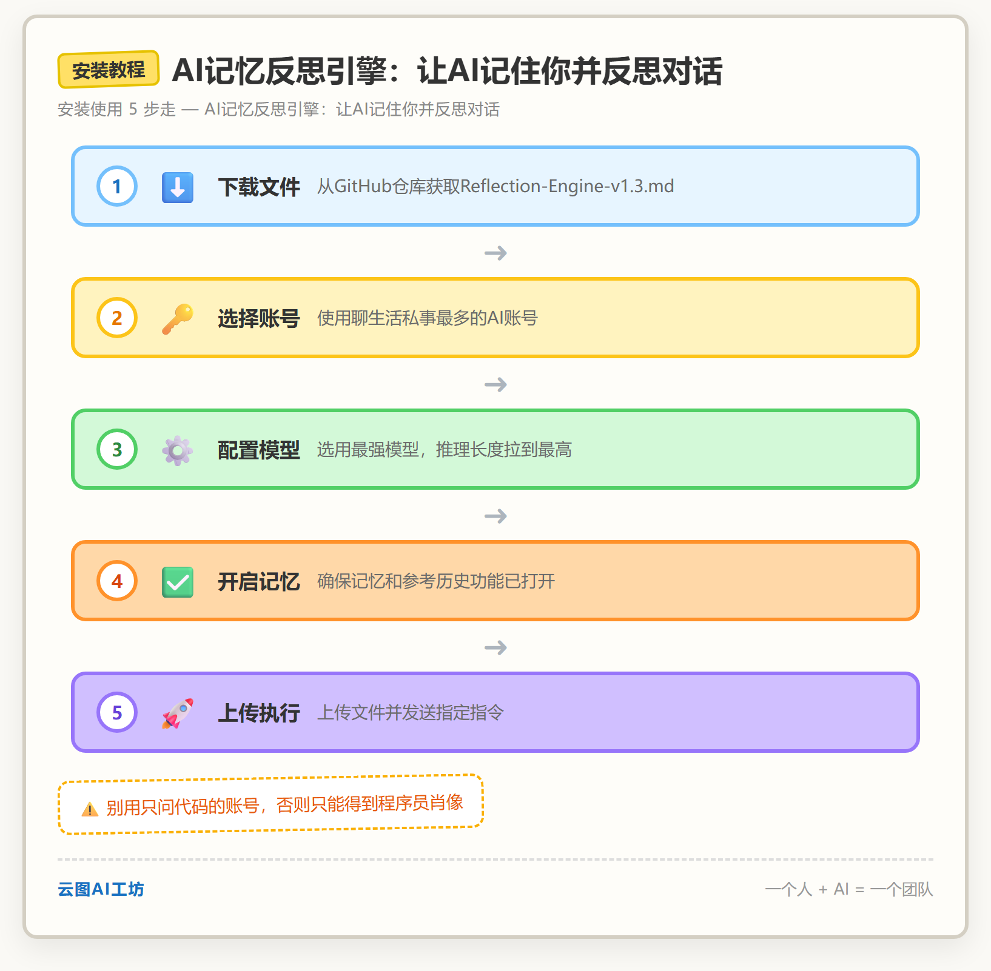991x971 pixels.
Task: Click text 使用聊生活私事最多的AI账号
Action: pyautogui.click(x=428, y=318)
